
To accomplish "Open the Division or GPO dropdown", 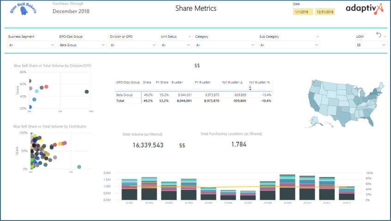I will click(133, 45).
